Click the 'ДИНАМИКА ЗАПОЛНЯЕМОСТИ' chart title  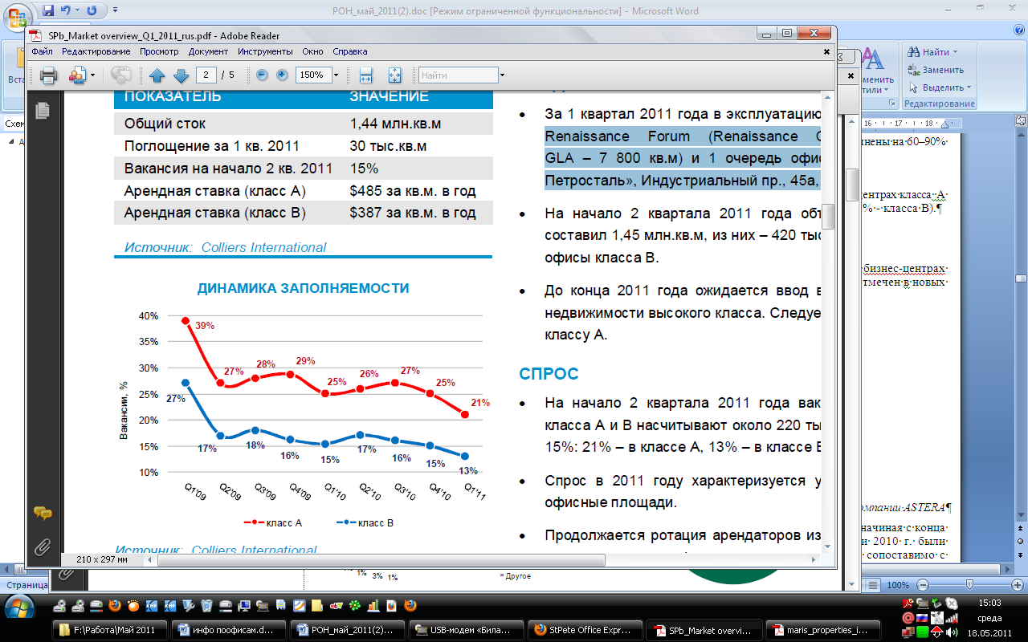pos(304,288)
